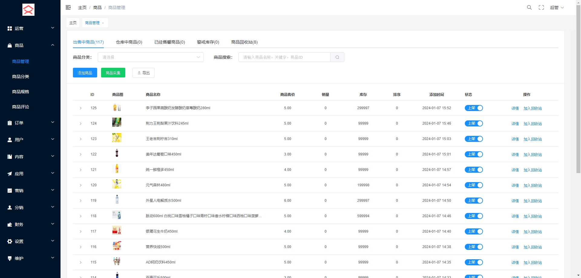
Task: Click the 财务 wallet icon in sidebar
Action: [x=10, y=224]
